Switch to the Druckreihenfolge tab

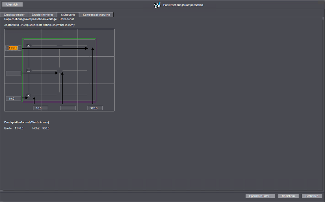(x=43, y=15)
